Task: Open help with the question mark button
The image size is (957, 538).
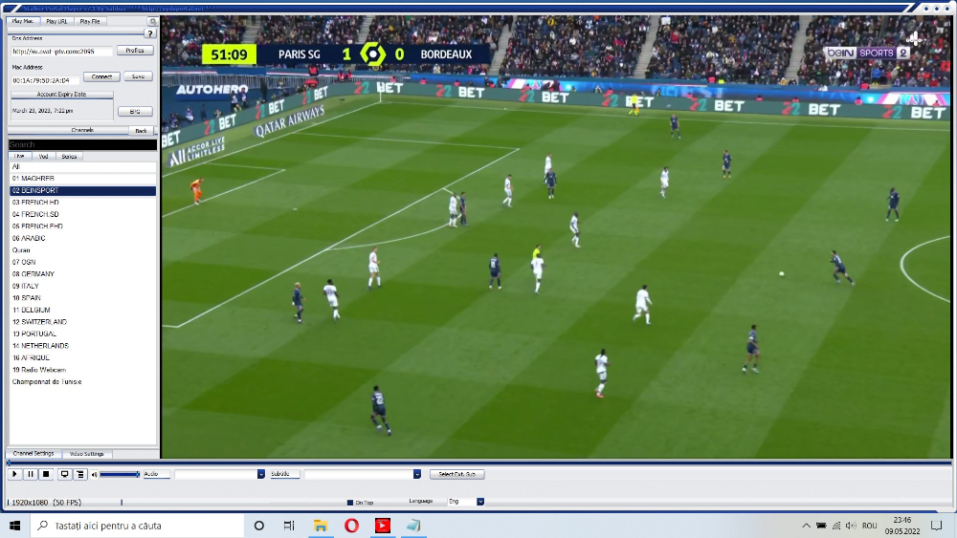Action: [x=150, y=33]
